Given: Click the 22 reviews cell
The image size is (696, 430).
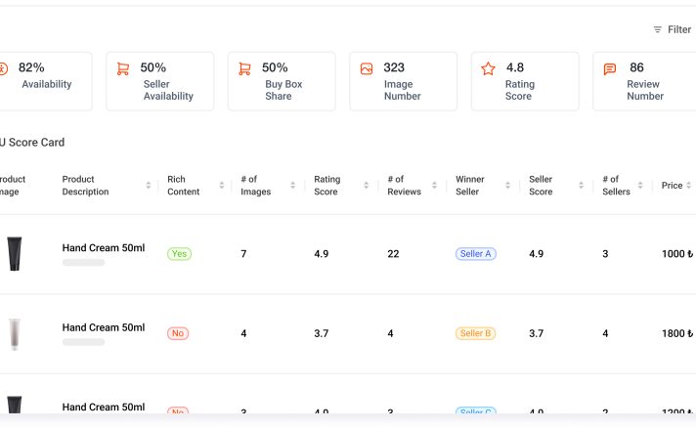Looking at the screenshot, I should pos(393,254).
